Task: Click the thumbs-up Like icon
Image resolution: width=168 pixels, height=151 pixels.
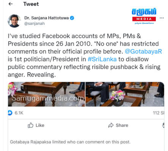Action: point(30,125)
